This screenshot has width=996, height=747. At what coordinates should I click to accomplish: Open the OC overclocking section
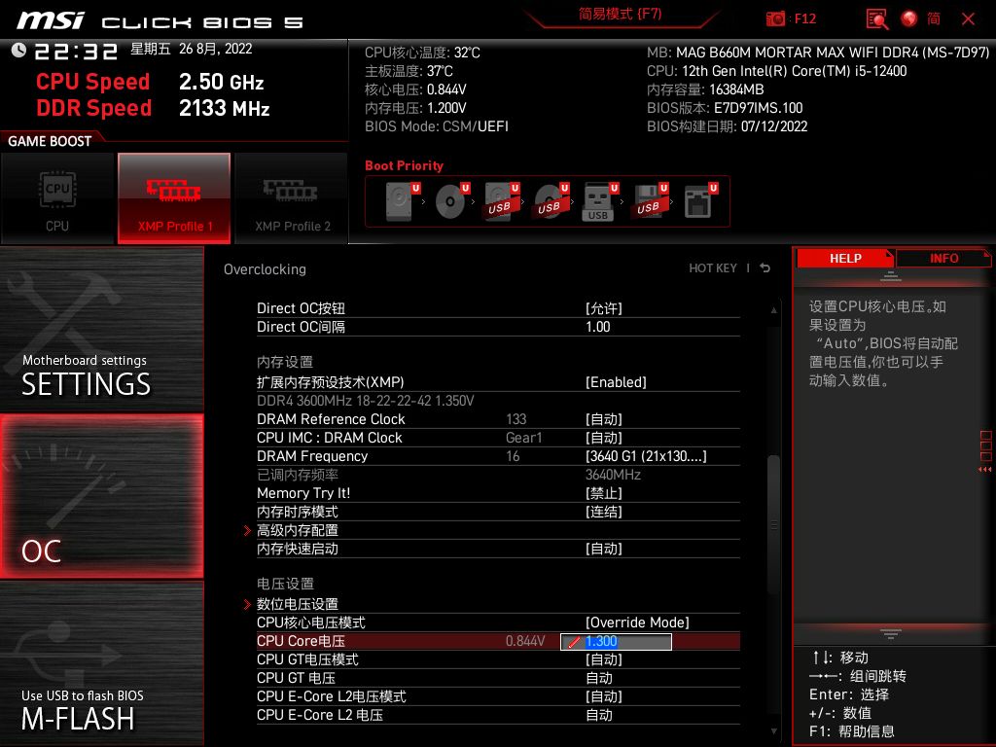pos(101,496)
